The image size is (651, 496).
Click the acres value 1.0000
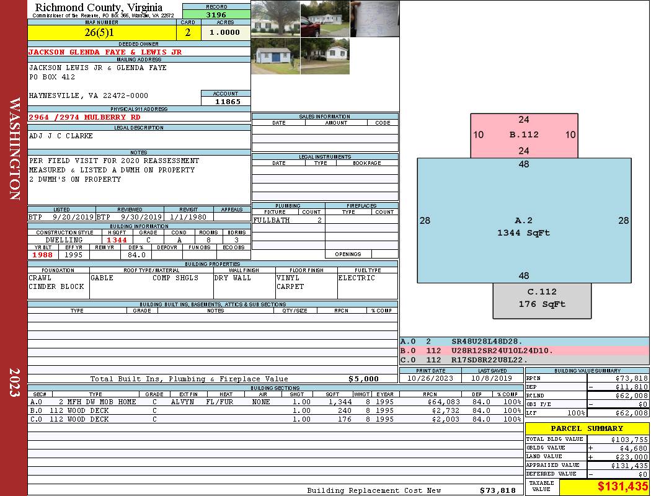(225, 33)
